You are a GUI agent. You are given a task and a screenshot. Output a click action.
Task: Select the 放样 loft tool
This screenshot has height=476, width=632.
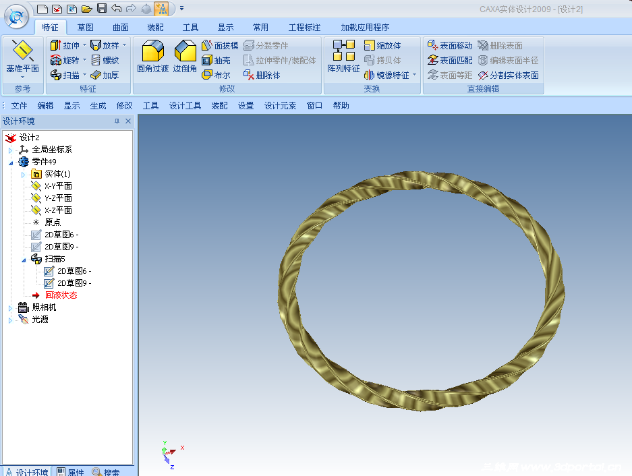click(x=105, y=45)
